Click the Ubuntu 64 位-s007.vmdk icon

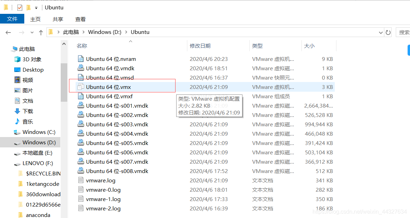[x=81, y=161]
